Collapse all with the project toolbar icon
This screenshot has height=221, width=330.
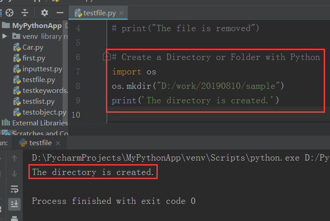point(25,13)
